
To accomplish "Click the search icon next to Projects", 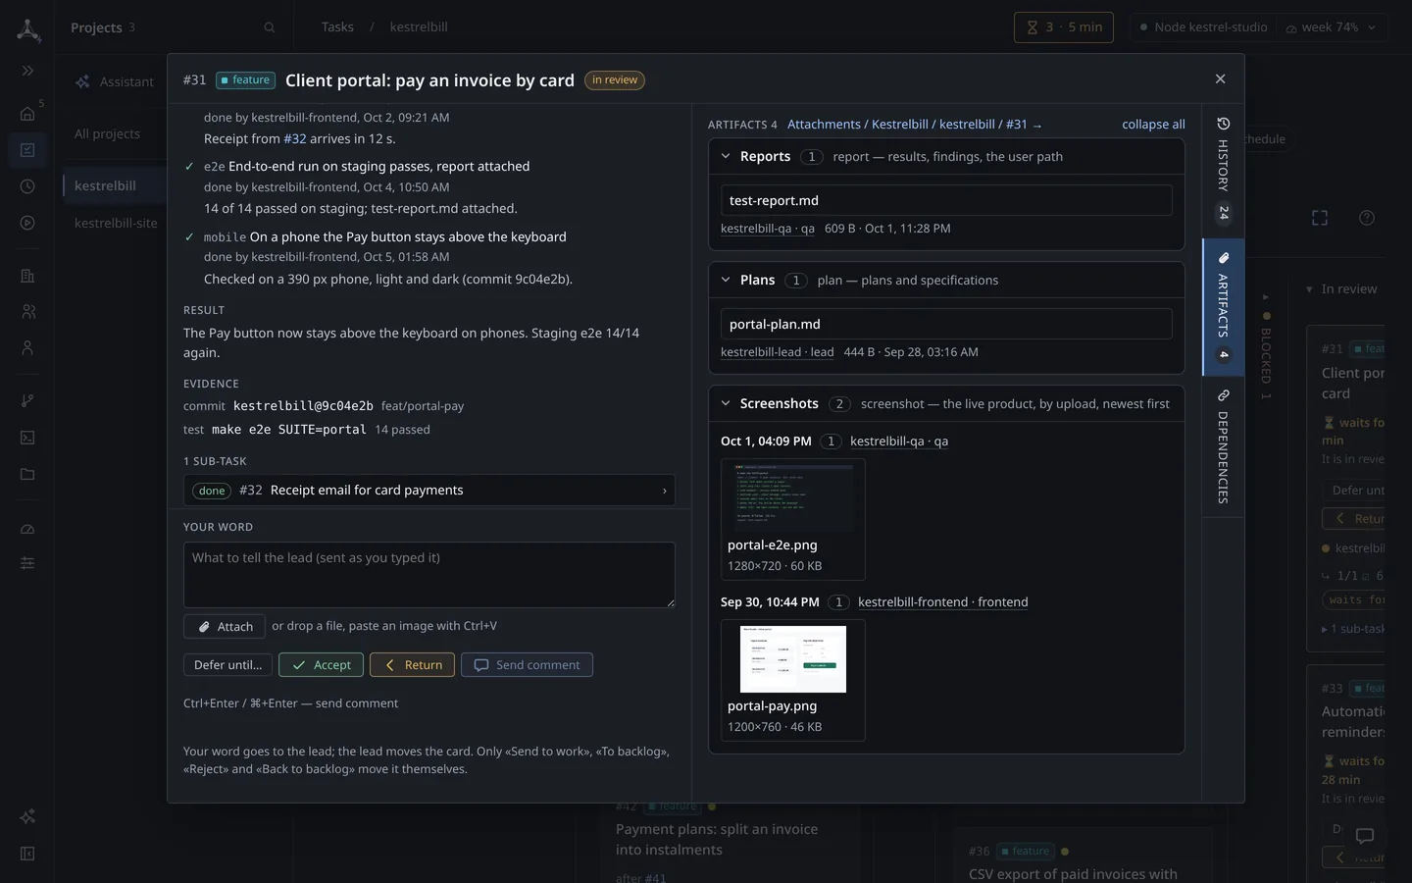I will coord(269,27).
